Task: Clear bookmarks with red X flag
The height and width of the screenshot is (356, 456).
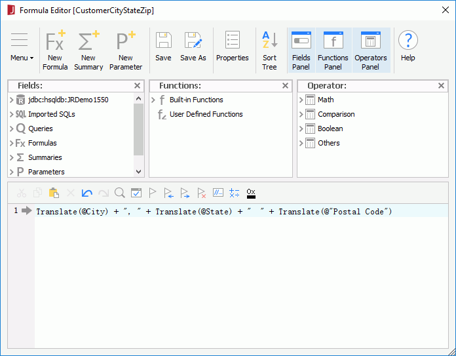Action: [202, 193]
